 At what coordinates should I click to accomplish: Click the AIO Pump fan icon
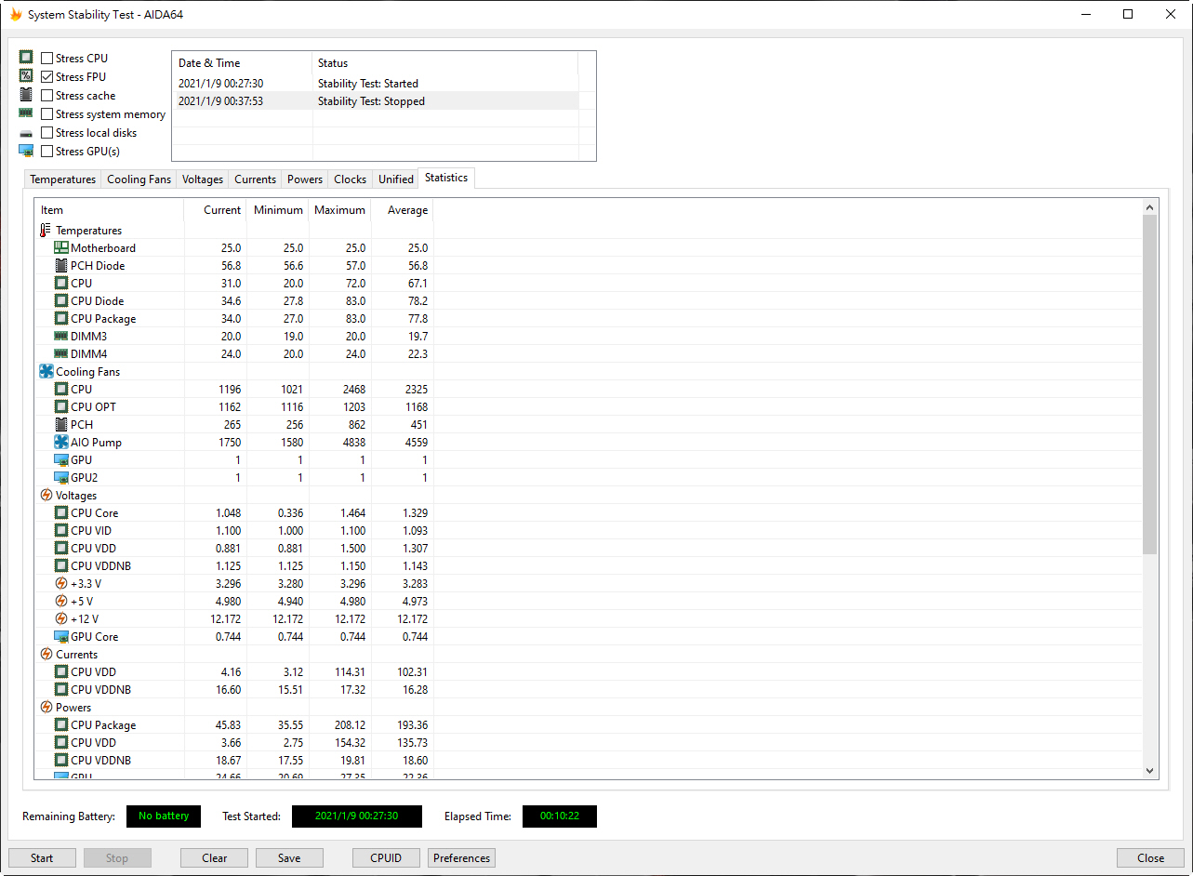61,442
